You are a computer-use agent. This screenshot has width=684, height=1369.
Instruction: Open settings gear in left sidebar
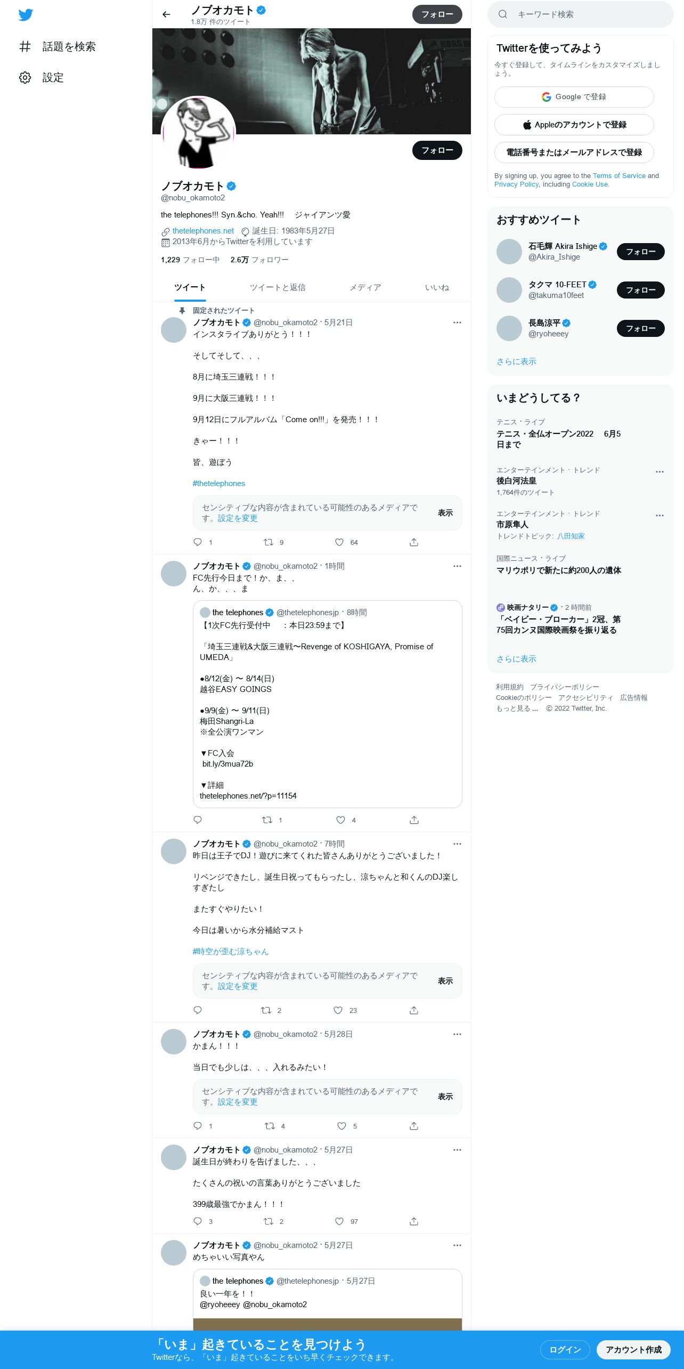point(25,78)
